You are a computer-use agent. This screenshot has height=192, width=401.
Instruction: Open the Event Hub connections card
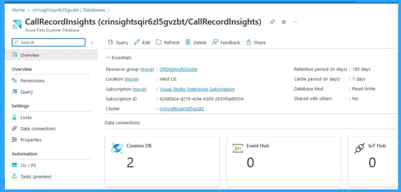pyautogui.click(x=284, y=161)
